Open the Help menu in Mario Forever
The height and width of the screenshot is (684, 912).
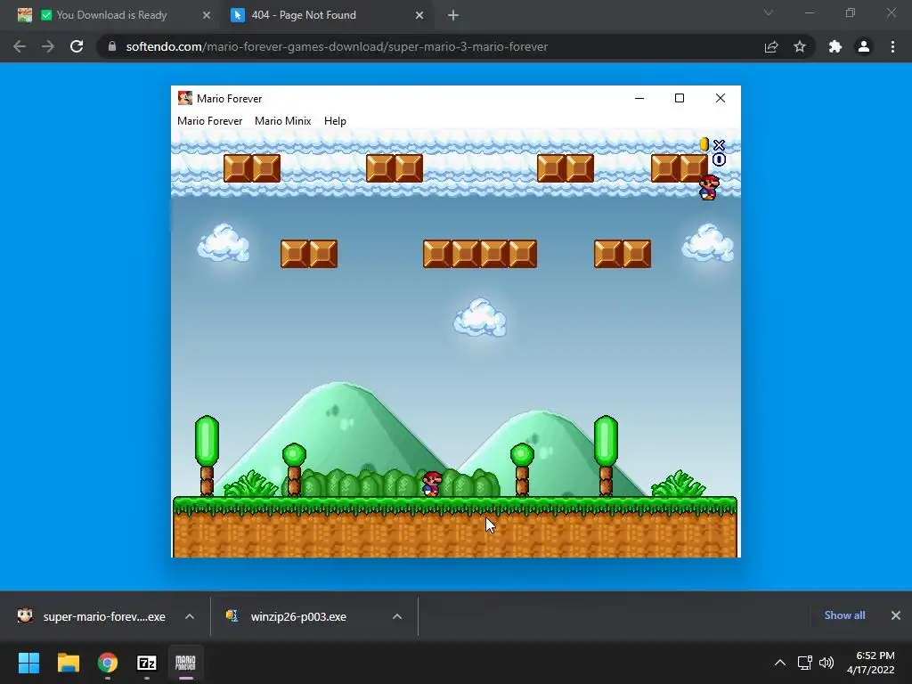[x=335, y=121]
